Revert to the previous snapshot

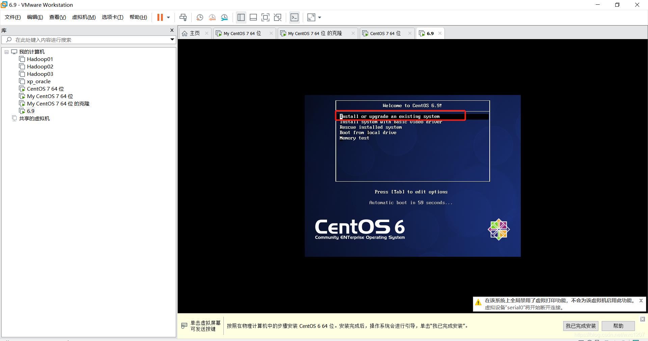pyautogui.click(x=212, y=17)
